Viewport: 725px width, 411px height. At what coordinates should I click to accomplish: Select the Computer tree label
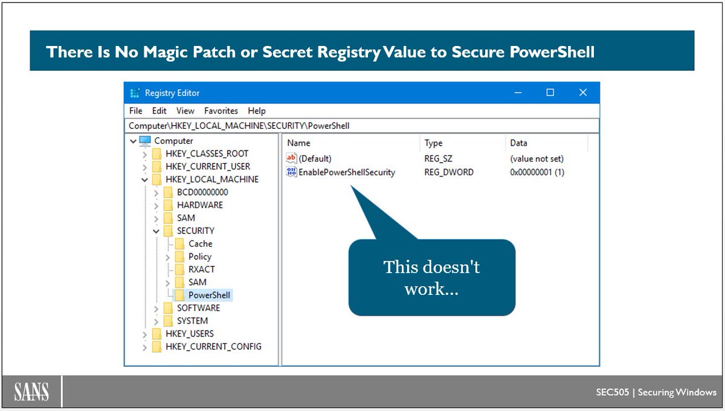(174, 141)
